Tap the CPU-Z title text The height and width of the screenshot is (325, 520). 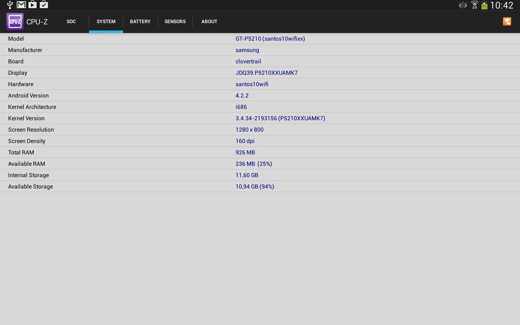[37, 22]
